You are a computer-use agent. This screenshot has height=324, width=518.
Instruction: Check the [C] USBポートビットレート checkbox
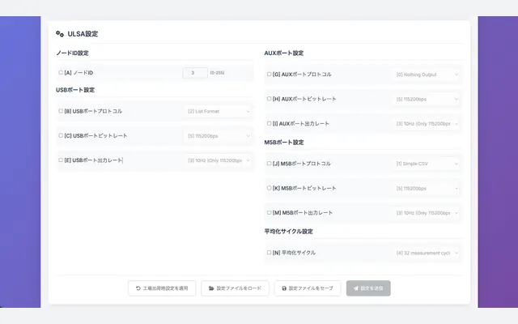click(61, 135)
